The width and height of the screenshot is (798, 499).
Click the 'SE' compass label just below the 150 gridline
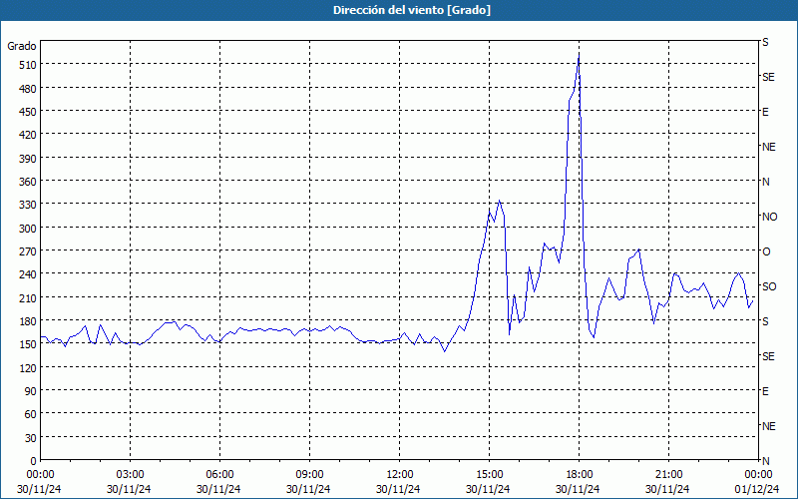coord(768,356)
